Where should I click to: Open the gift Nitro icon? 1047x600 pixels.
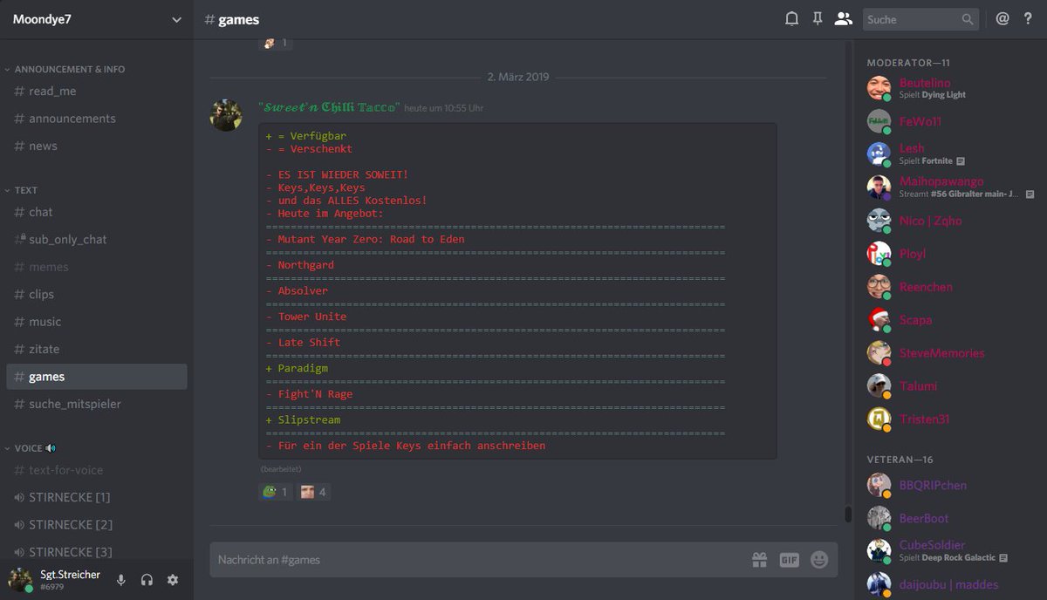point(759,560)
